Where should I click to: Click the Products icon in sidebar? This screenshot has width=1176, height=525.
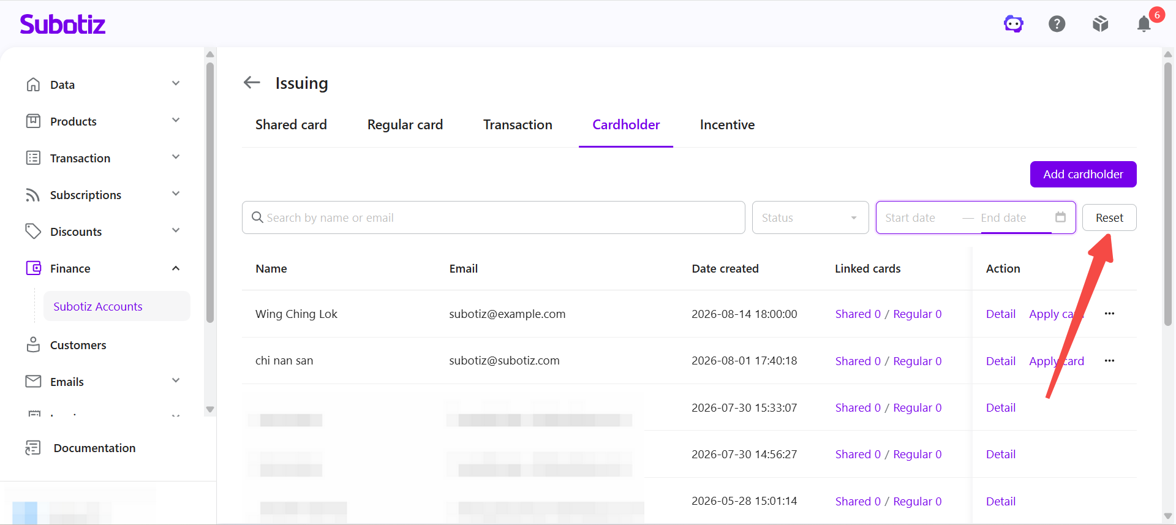click(x=33, y=121)
